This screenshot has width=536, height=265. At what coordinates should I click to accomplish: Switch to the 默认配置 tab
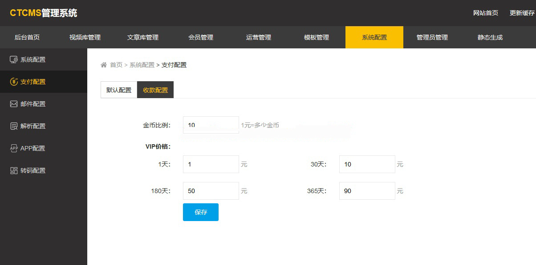119,90
